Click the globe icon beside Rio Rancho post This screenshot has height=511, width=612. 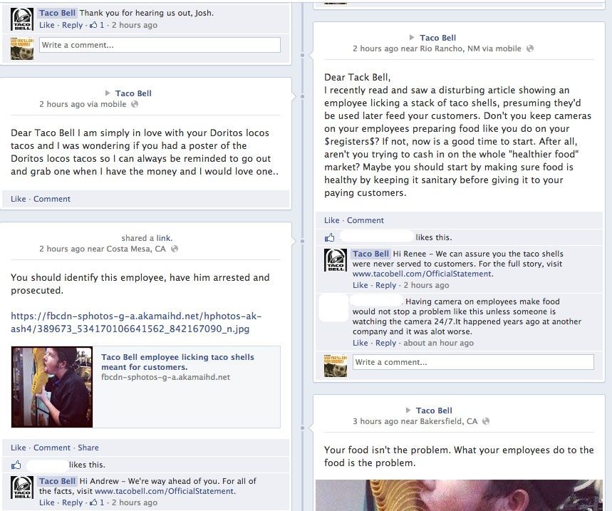529,48
